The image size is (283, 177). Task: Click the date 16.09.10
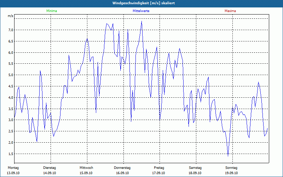(122, 173)
